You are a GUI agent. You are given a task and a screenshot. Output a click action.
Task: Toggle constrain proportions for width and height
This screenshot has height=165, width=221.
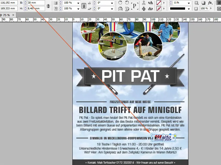click(48, 6)
